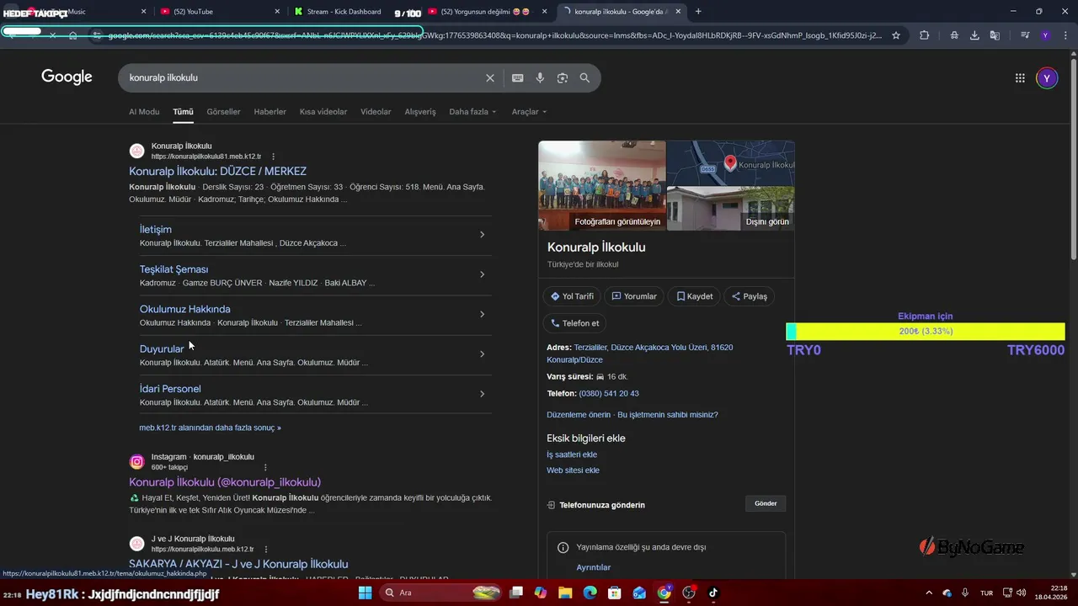1078x606 pixels.
Task: Open TikTok from the taskbar
Action: (713, 593)
